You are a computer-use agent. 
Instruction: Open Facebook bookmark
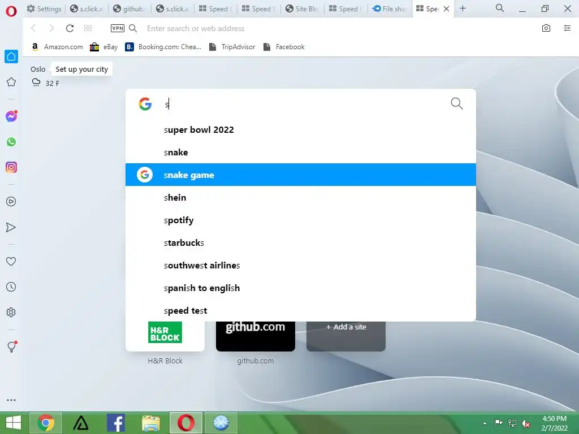pos(284,47)
